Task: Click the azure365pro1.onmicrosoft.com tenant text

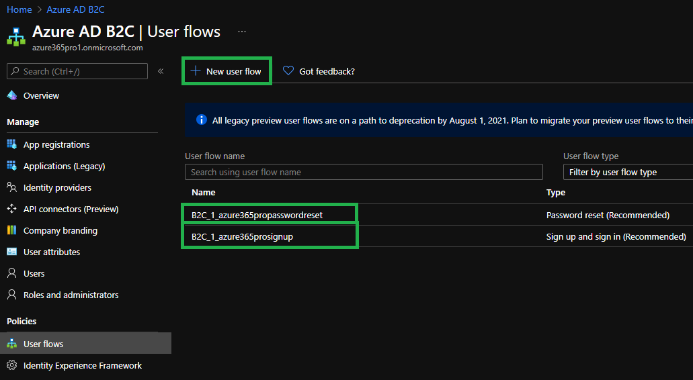Action: (x=87, y=47)
